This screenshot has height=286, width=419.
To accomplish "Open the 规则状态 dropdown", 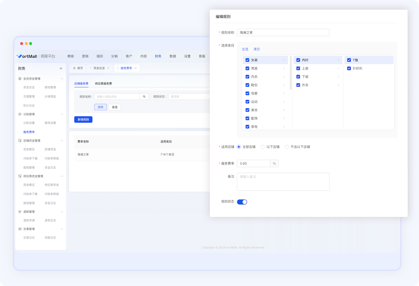I will click(188, 97).
